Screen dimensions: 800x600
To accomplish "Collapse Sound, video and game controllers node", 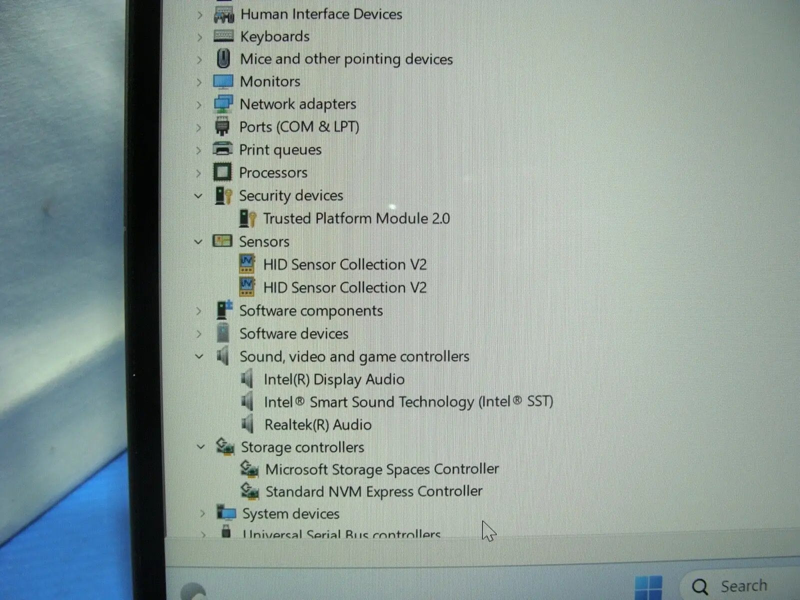I will pyautogui.click(x=199, y=356).
